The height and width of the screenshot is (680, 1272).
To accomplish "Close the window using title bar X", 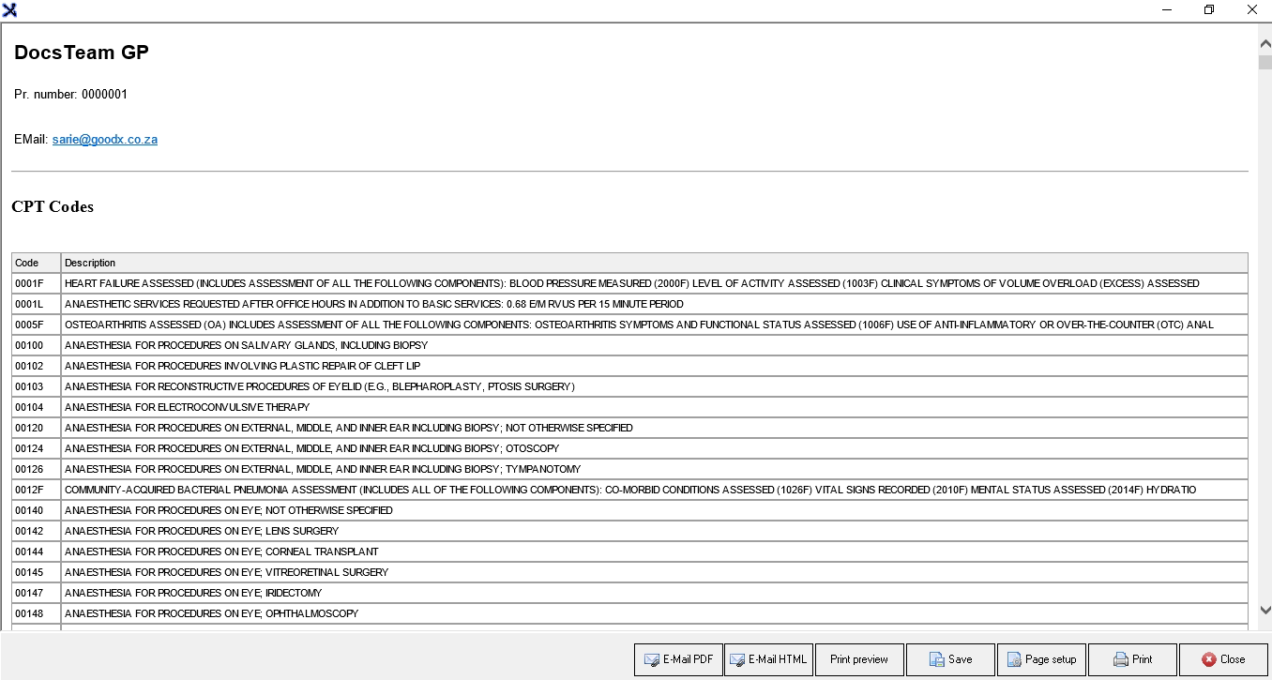I will click(1251, 10).
